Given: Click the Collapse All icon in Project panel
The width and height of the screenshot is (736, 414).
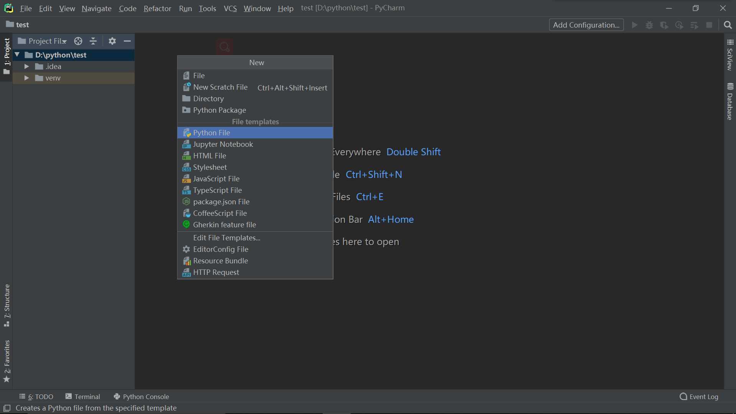Looking at the screenshot, I should [x=93, y=41].
